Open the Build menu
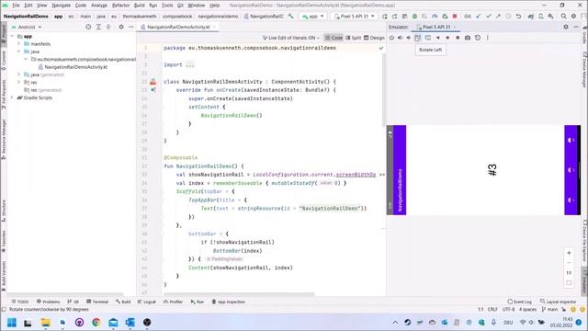588x331 pixels. click(139, 6)
